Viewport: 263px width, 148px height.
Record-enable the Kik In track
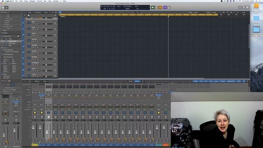point(38,36)
